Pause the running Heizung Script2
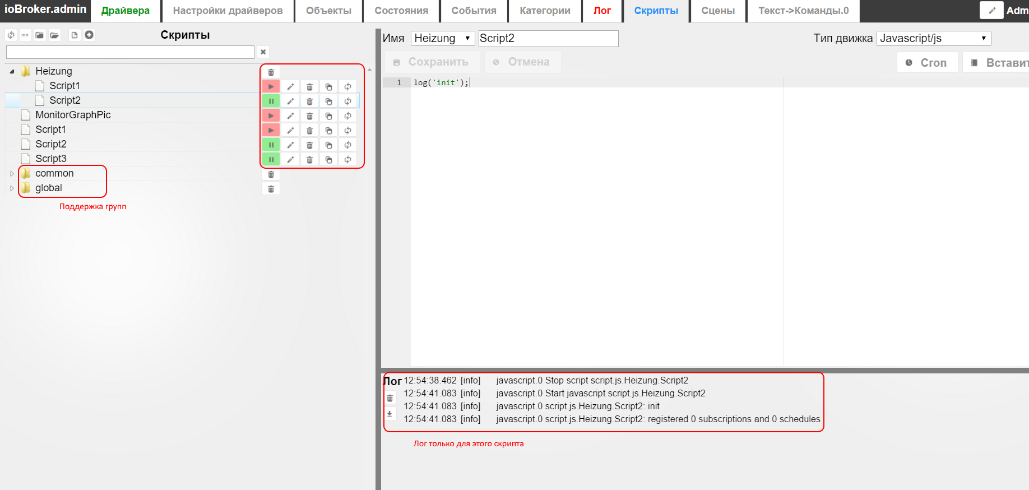This screenshot has width=1029, height=490. [271, 101]
